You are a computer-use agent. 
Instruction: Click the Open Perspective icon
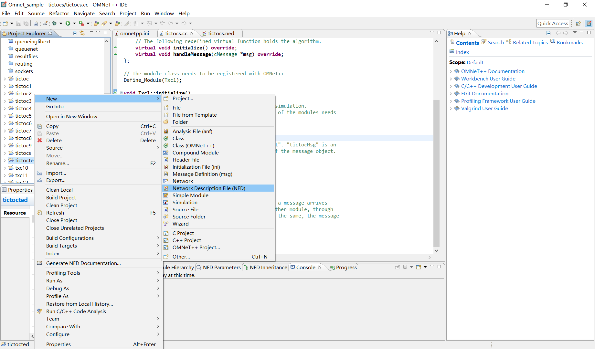point(579,23)
